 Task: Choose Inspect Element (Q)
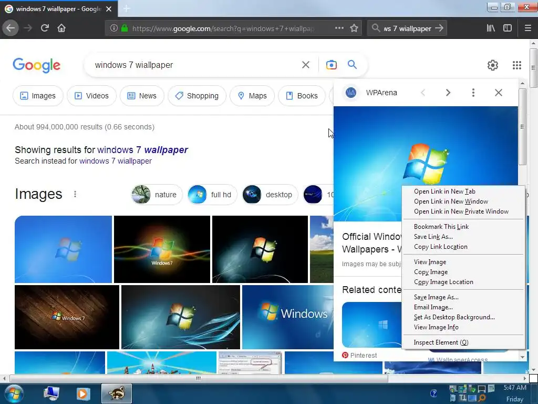[x=463, y=342]
